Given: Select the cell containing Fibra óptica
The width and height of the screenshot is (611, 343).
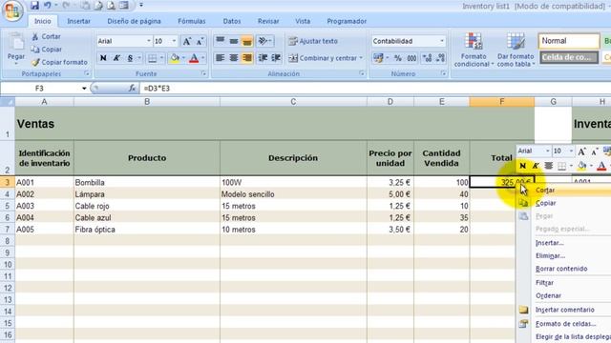Looking at the screenshot, I should (146, 230).
